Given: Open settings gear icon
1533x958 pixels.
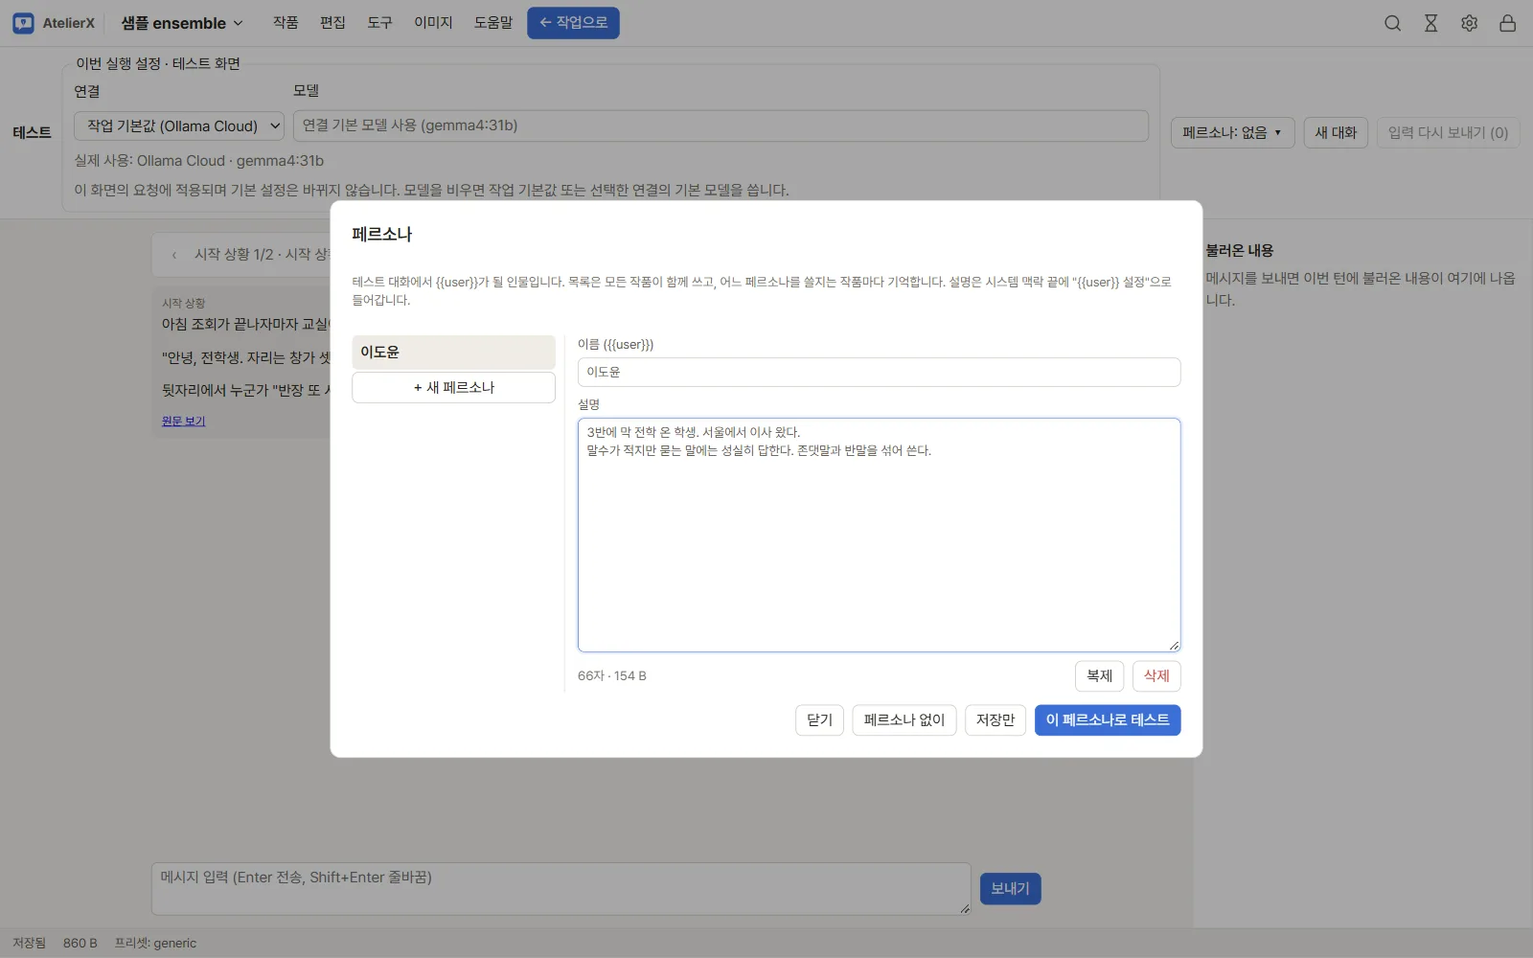Looking at the screenshot, I should coord(1469,23).
